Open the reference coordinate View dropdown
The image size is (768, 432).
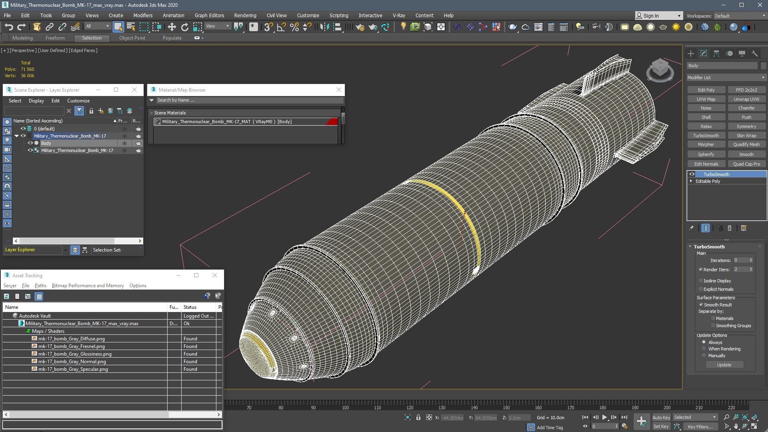pyautogui.click(x=218, y=26)
